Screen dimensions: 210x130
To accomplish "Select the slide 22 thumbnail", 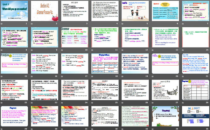I will (x=14, y=90).
